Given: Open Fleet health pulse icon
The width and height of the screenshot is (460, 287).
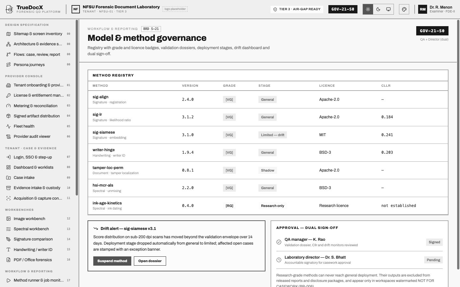Looking at the screenshot, I should pyautogui.click(x=9, y=126).
